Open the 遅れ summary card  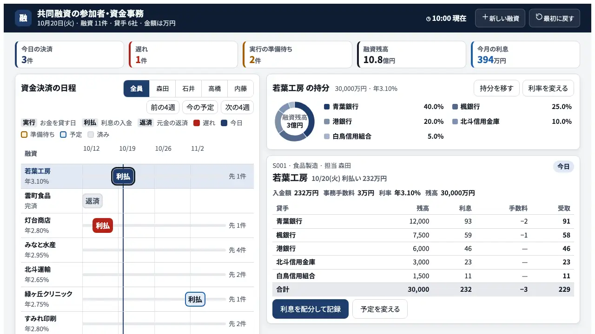pos(183,55)
